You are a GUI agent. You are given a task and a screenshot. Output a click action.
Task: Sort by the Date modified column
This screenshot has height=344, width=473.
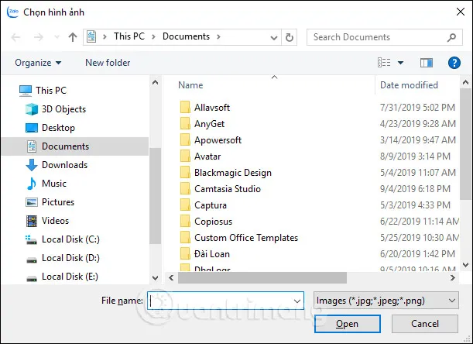point(409,85)
